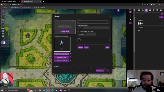Image resolution: width=164 pixels, height=92 pixels.
Task: Open Steam from the taskbar
Action: (57, 90)
